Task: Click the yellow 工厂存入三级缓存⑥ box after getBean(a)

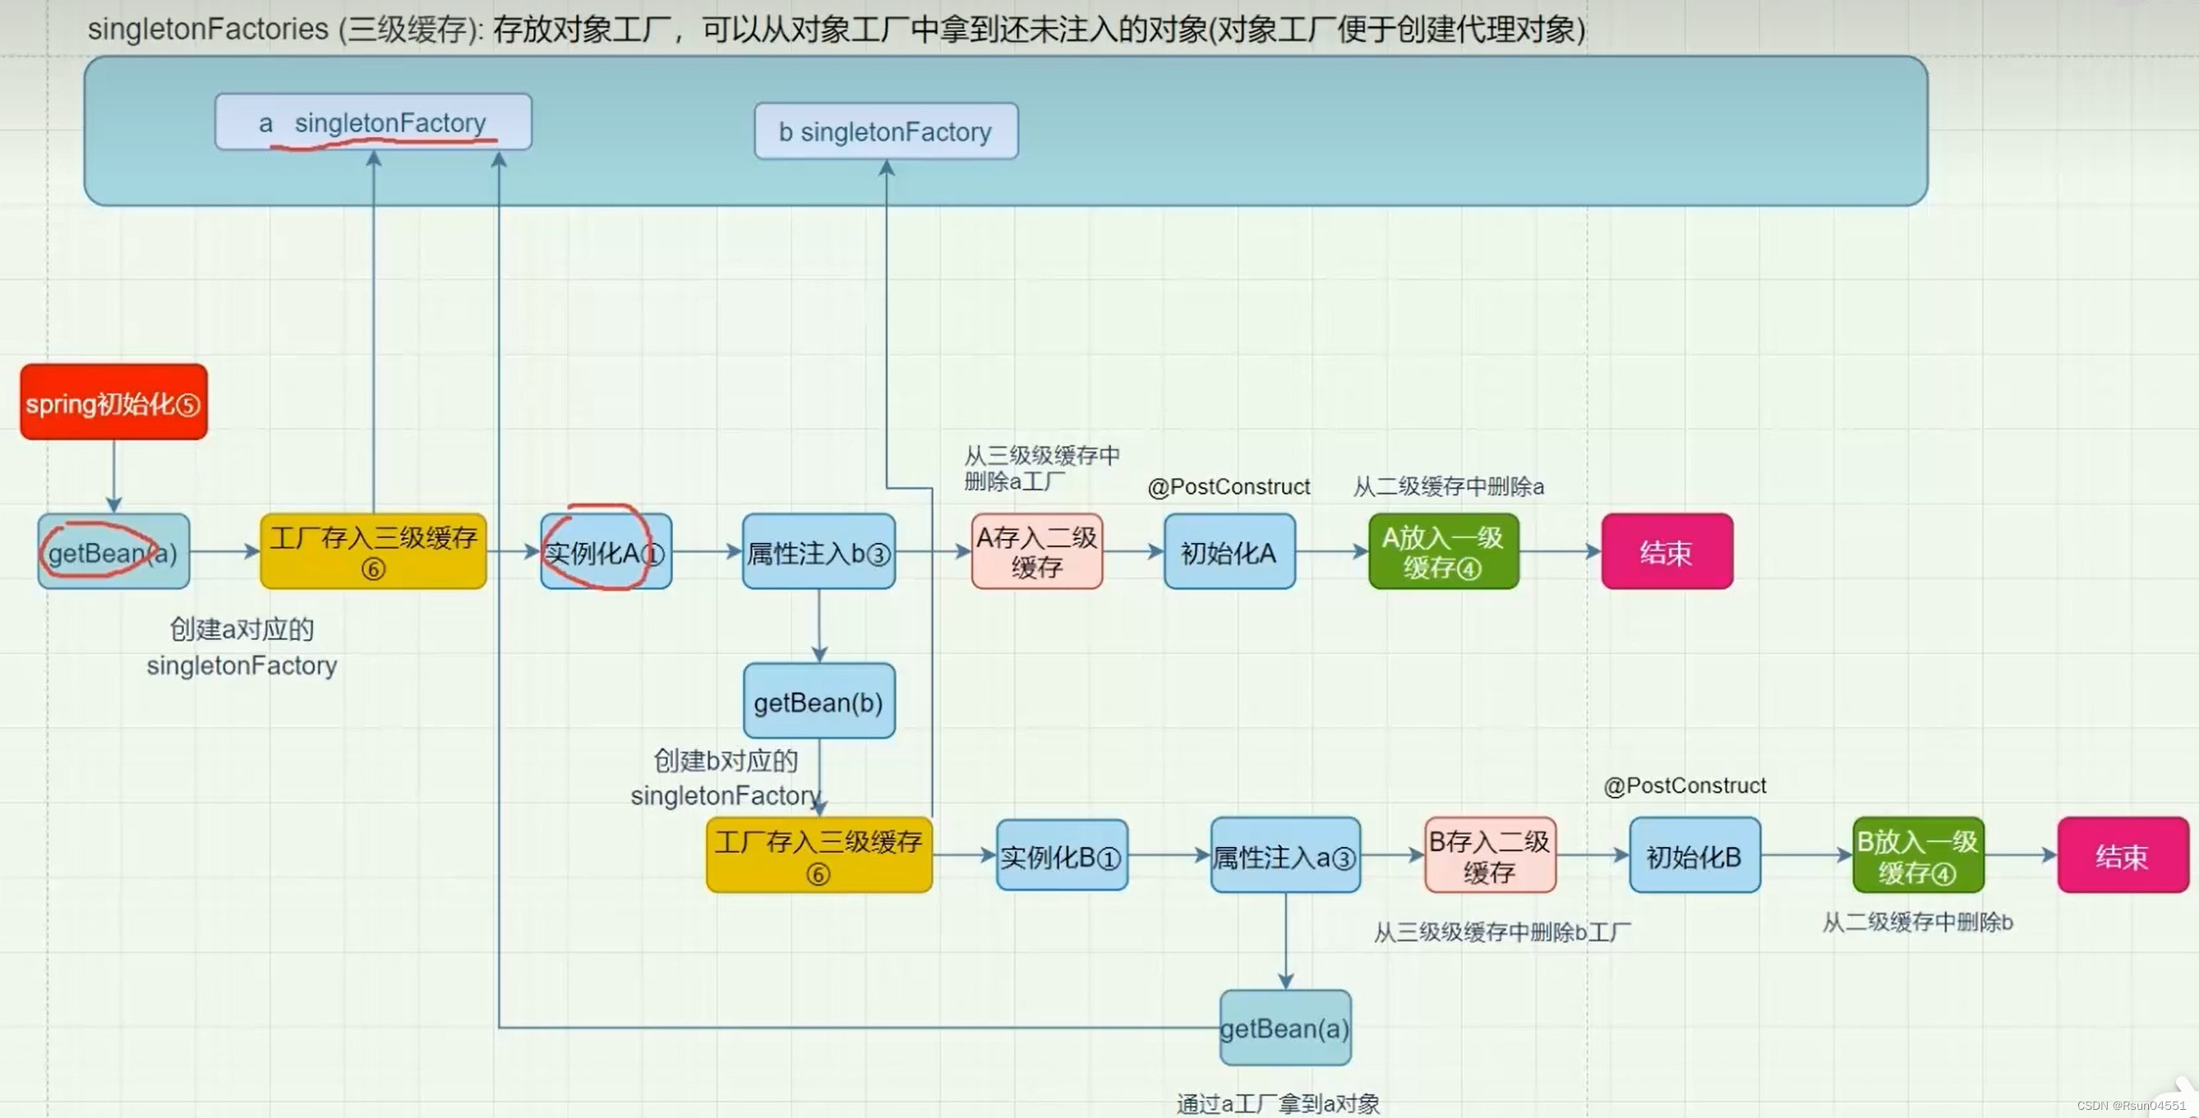Action: coord(373,551)
